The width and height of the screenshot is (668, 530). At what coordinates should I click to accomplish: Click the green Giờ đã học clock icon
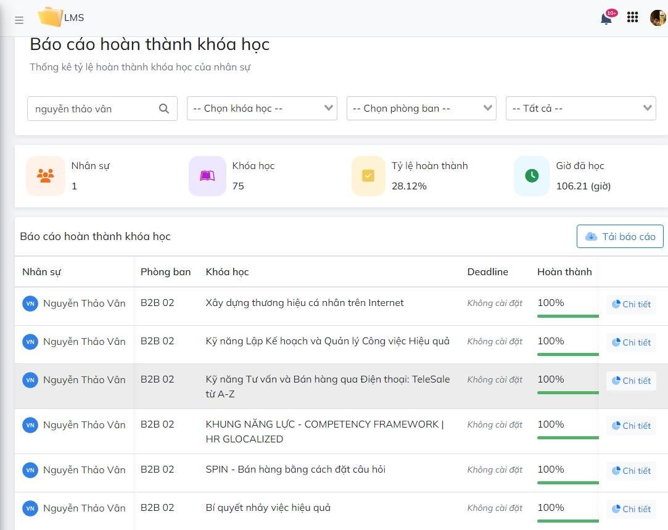point(531,175)
